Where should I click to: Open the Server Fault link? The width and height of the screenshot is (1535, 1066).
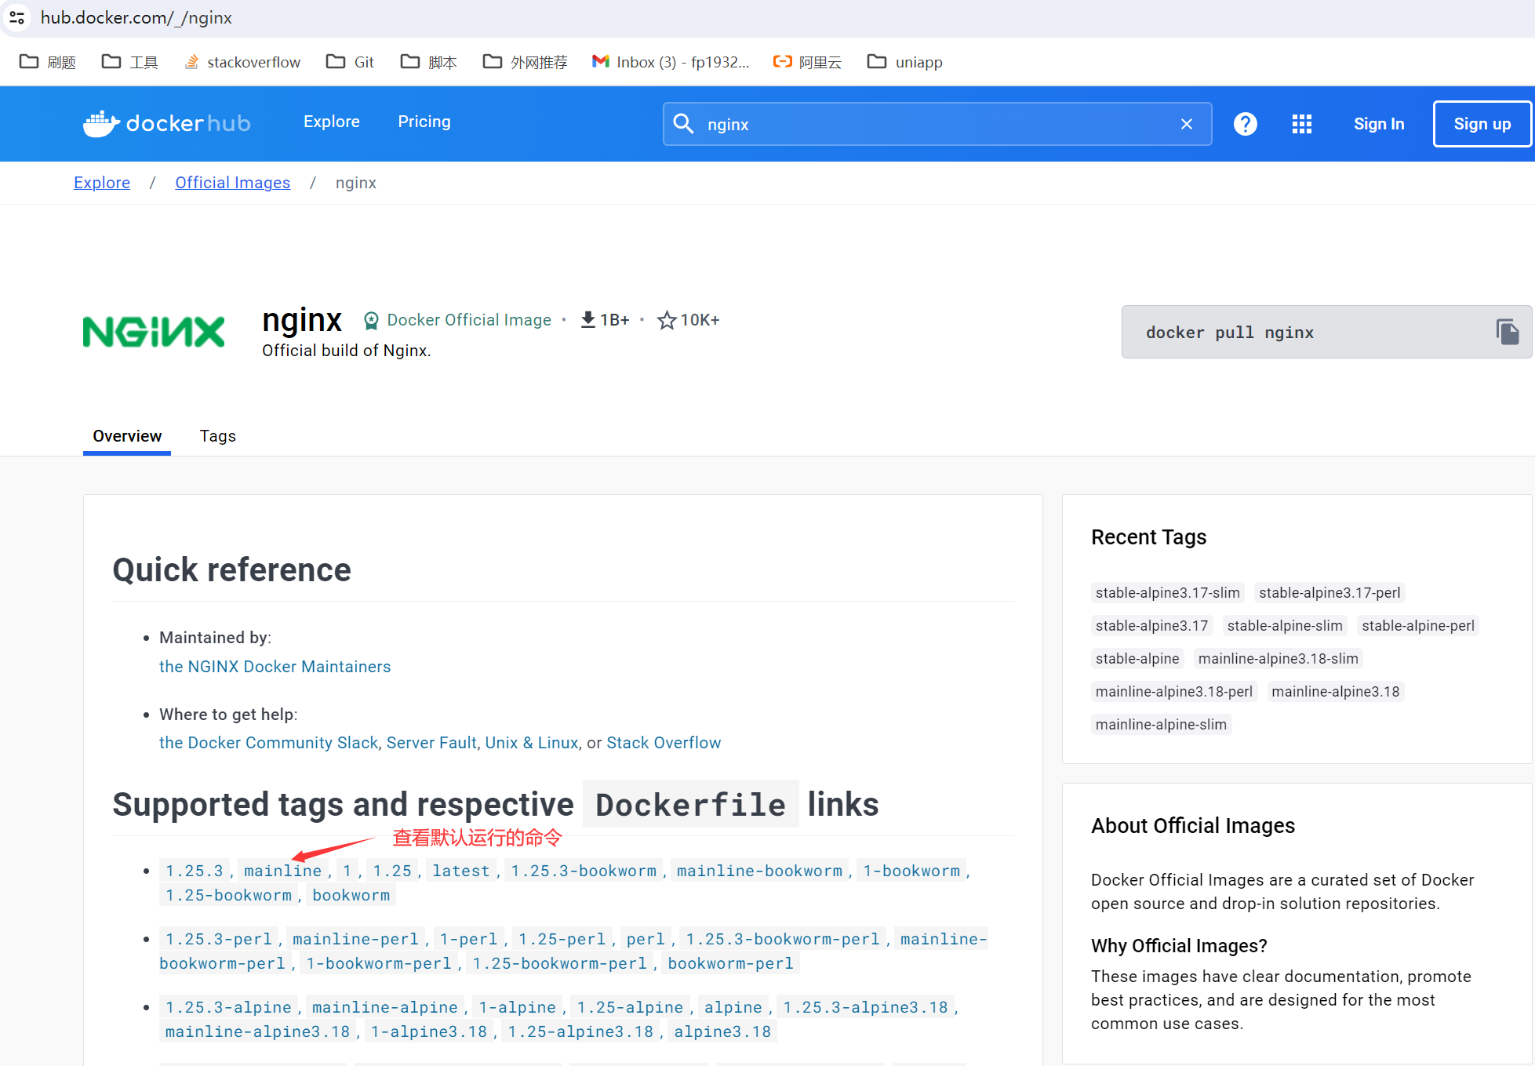pos(431,743)
